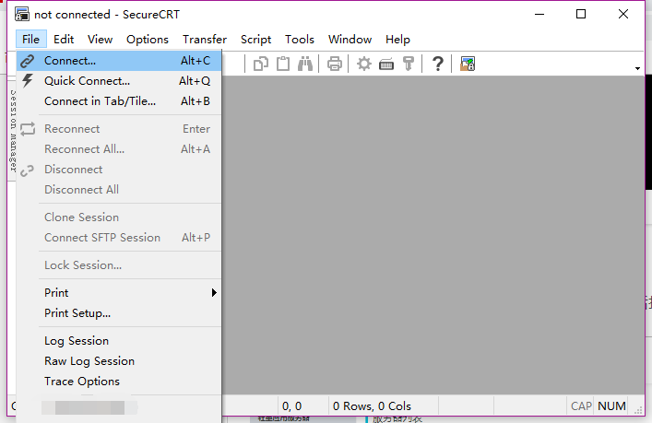The width and height of the screenshot is (652, 423).
Task: Click the SecureCRT title bar app icon
Action: 22,14
